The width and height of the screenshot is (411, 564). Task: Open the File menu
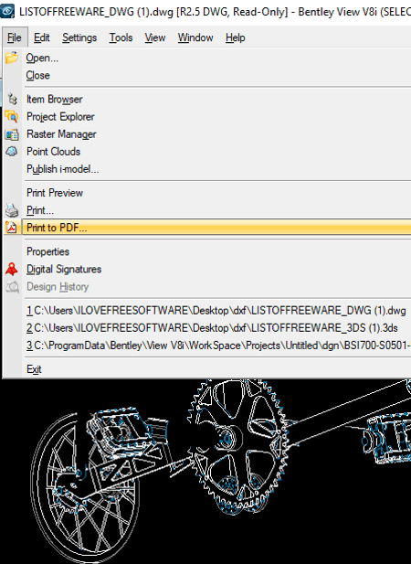[x=15, y=37]
